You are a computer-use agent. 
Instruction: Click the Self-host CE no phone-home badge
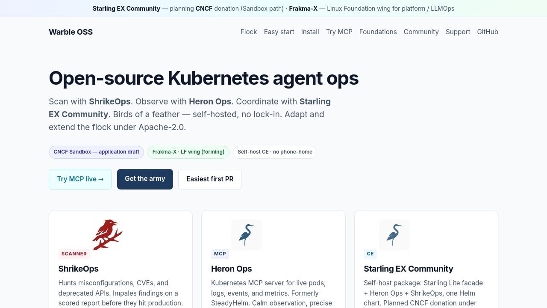(x=275, y=152)
